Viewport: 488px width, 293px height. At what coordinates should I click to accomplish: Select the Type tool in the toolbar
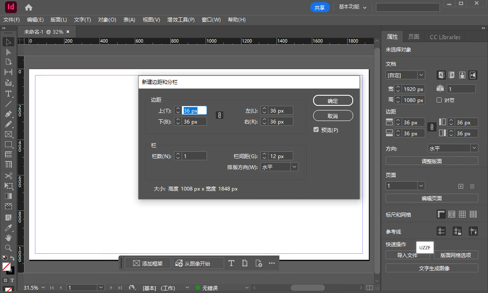tap(8, 94)
